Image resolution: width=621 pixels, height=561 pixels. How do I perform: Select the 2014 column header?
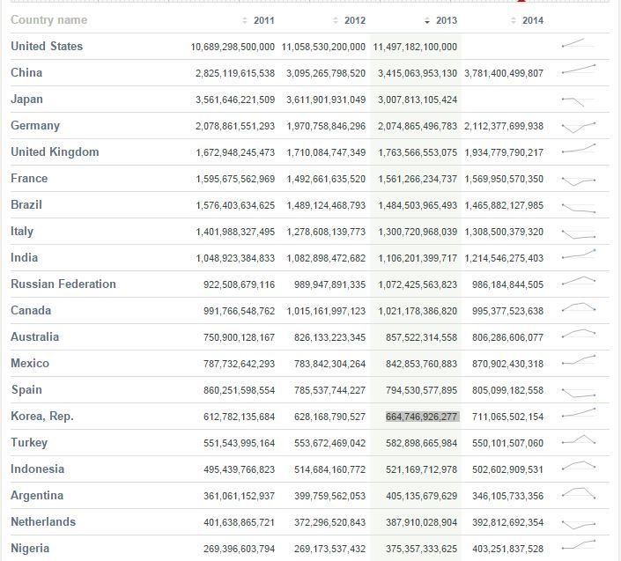pyautogui.click(x=533, y=20)
